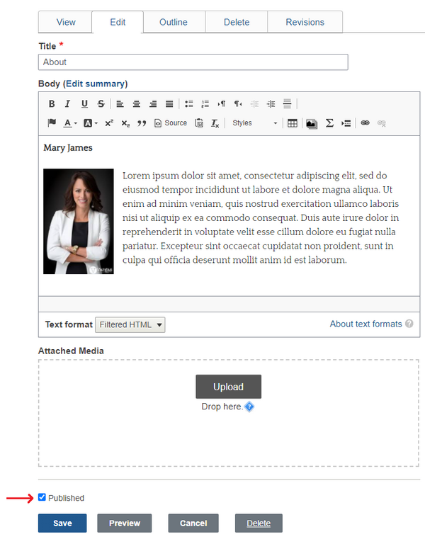Image resolution: width=425 pixels, height=539 pixels.
Task: Toggle Source view in the editor
Action: (171, 123)
